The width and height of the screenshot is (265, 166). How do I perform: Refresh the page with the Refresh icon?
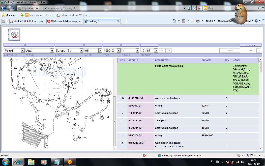coord(194,8)
